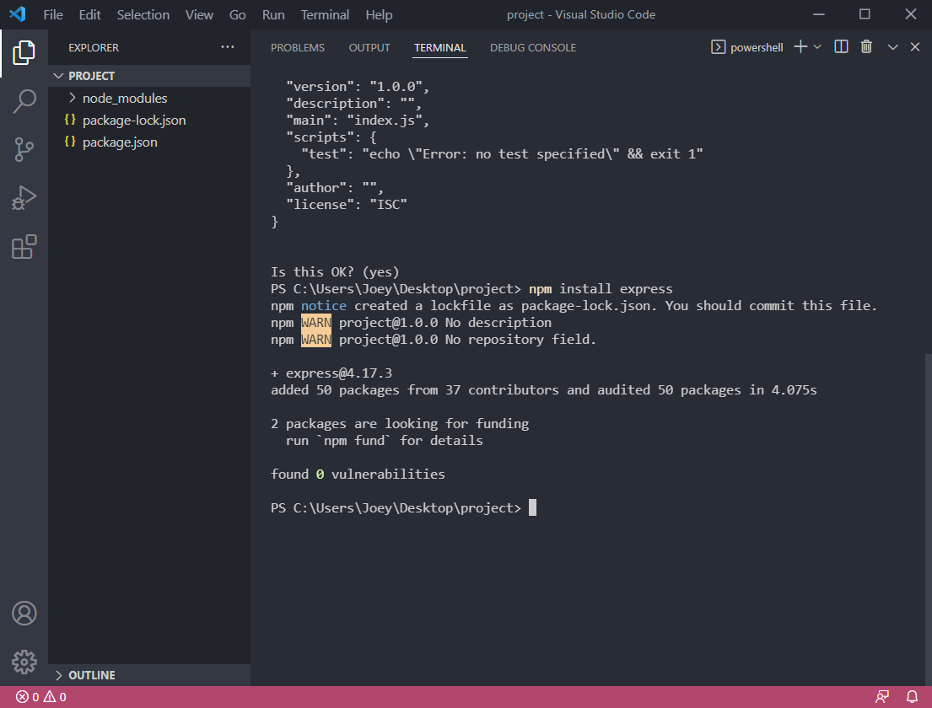Open package.json file

tap(148, 142)
